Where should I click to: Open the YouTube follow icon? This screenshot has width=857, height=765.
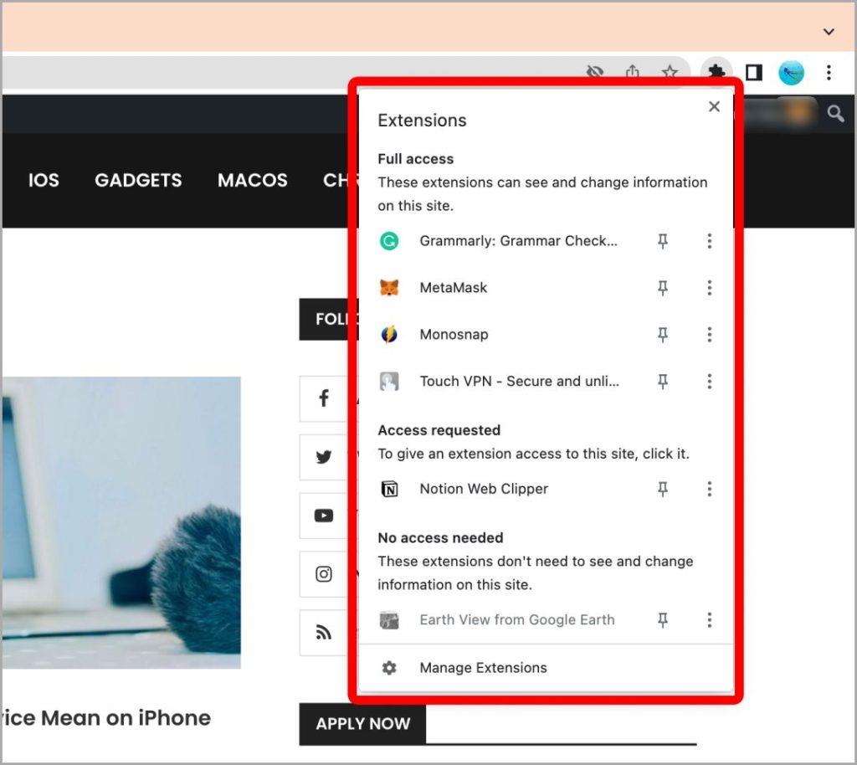pos(324,516)
